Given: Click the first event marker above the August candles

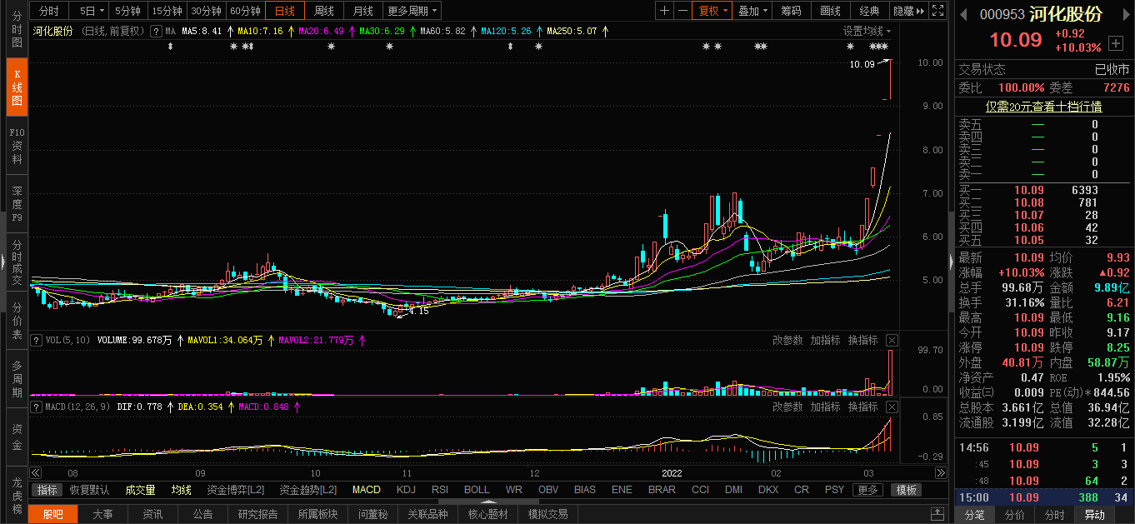Looking at the screenshot, I should 170,47.
